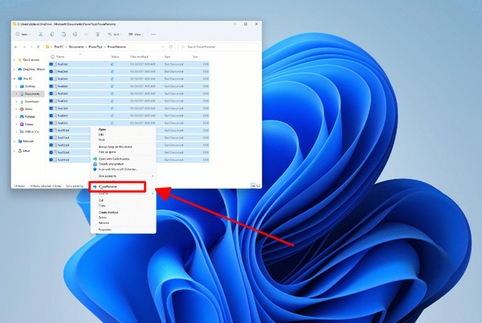Screen dimensions: 482x323
Task: Collapse the This PC tree node
Action: click(x=14, y=79)
